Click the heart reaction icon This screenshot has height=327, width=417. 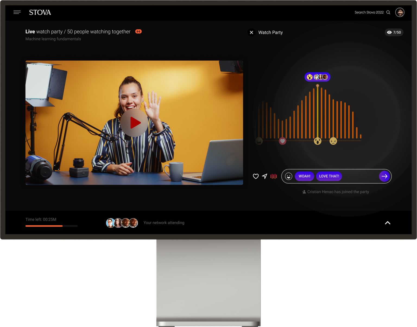255,176
